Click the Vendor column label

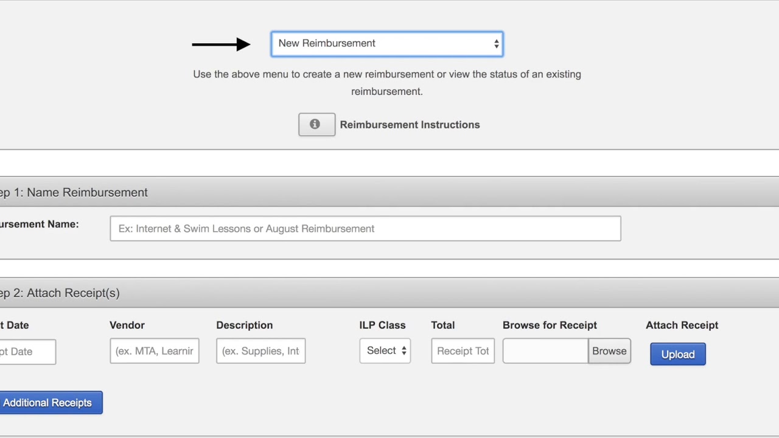(x=127, y=325)
